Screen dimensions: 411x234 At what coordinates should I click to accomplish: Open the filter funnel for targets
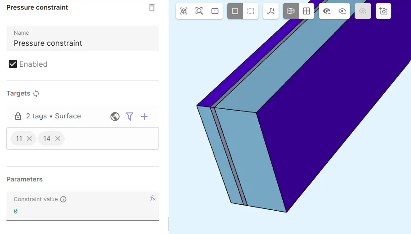[x=130, y=117]
